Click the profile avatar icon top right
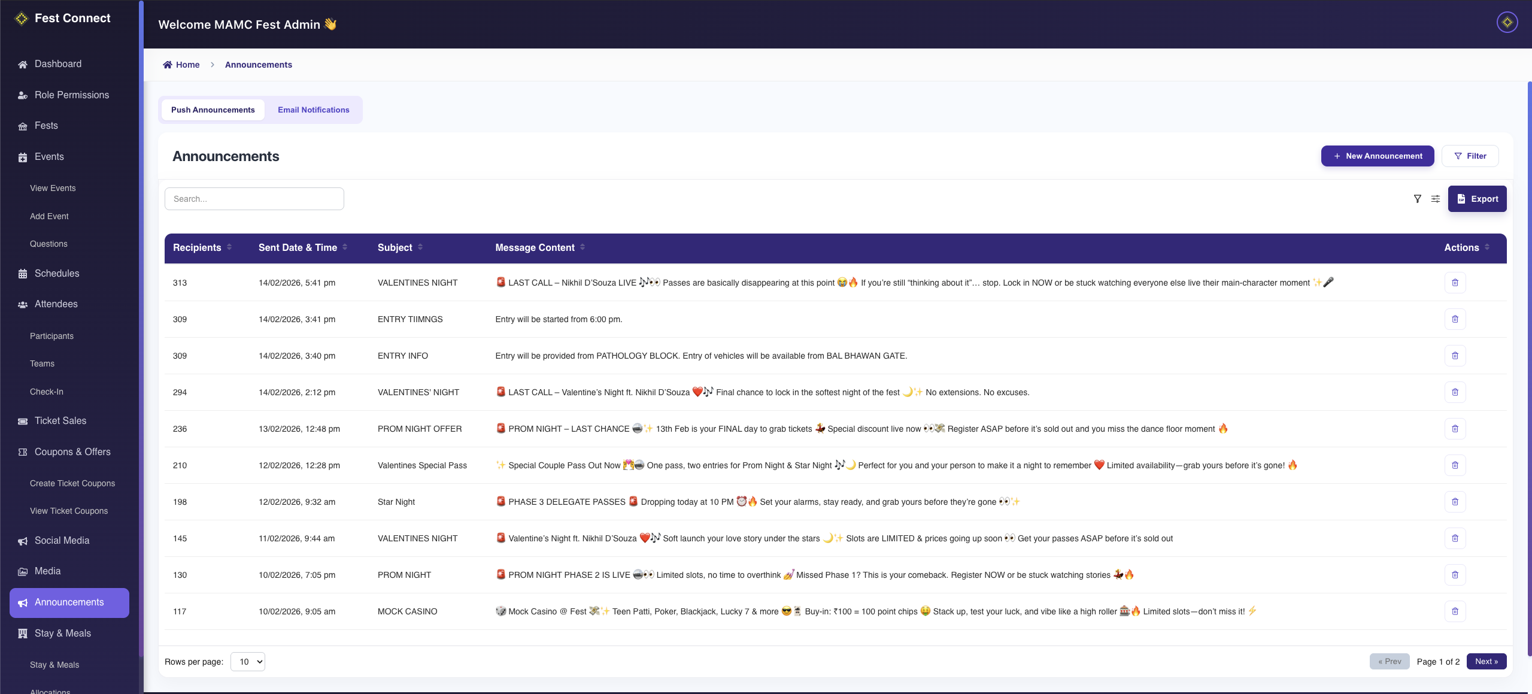 click(x=1506, y=23)
